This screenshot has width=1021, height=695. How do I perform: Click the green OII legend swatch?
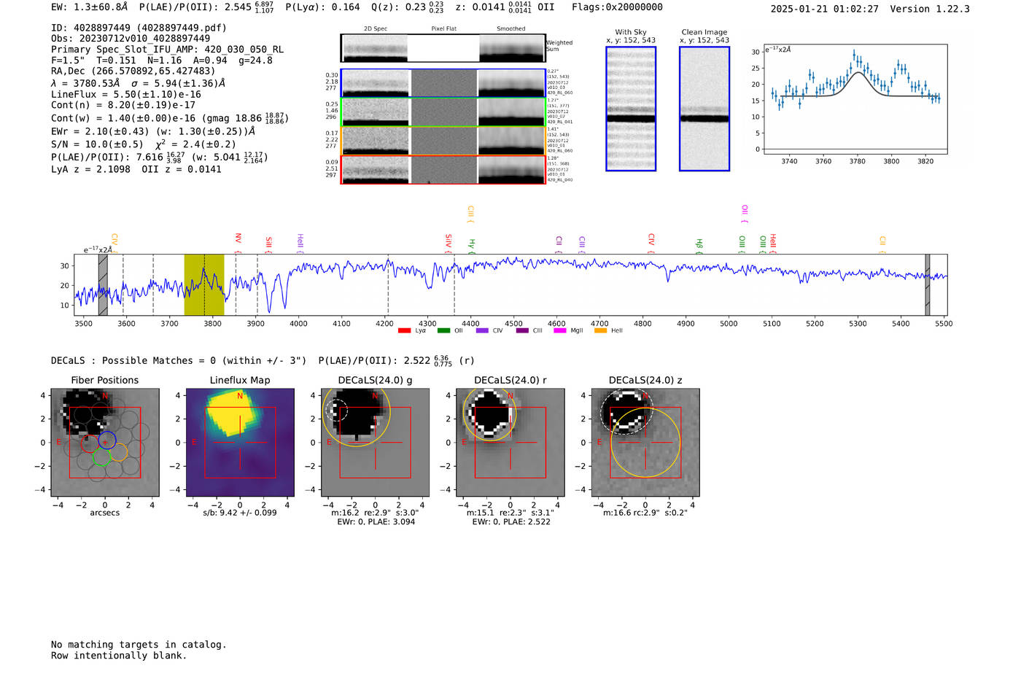tap(443, 330)
